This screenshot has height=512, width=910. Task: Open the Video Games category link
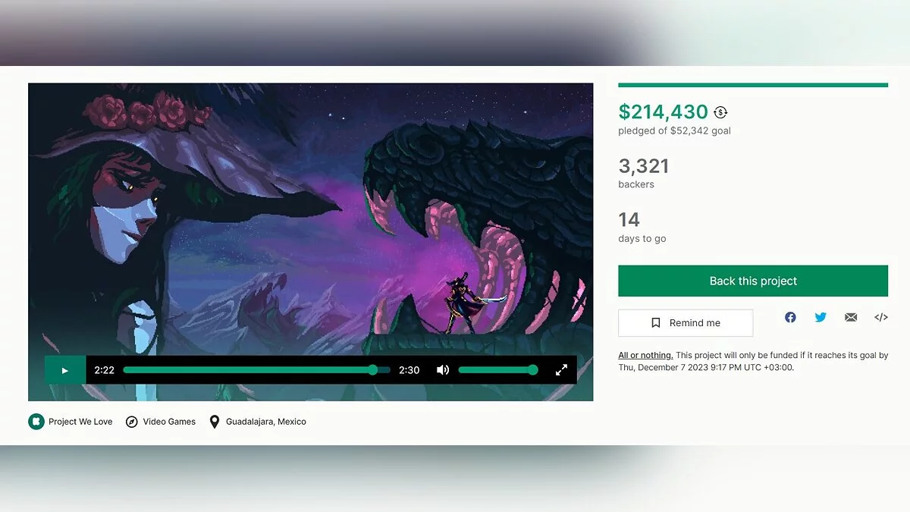(169, 422)
